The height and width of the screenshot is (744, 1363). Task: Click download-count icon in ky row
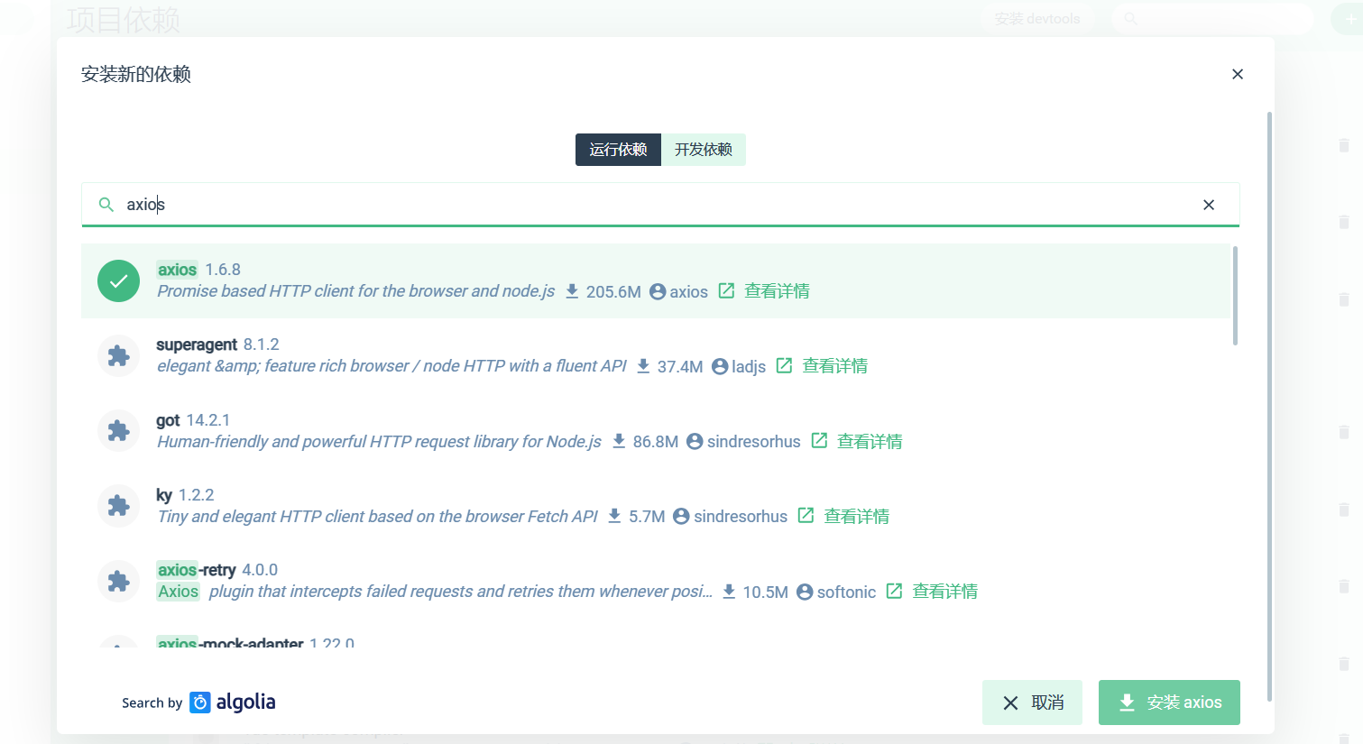[614, 515]
